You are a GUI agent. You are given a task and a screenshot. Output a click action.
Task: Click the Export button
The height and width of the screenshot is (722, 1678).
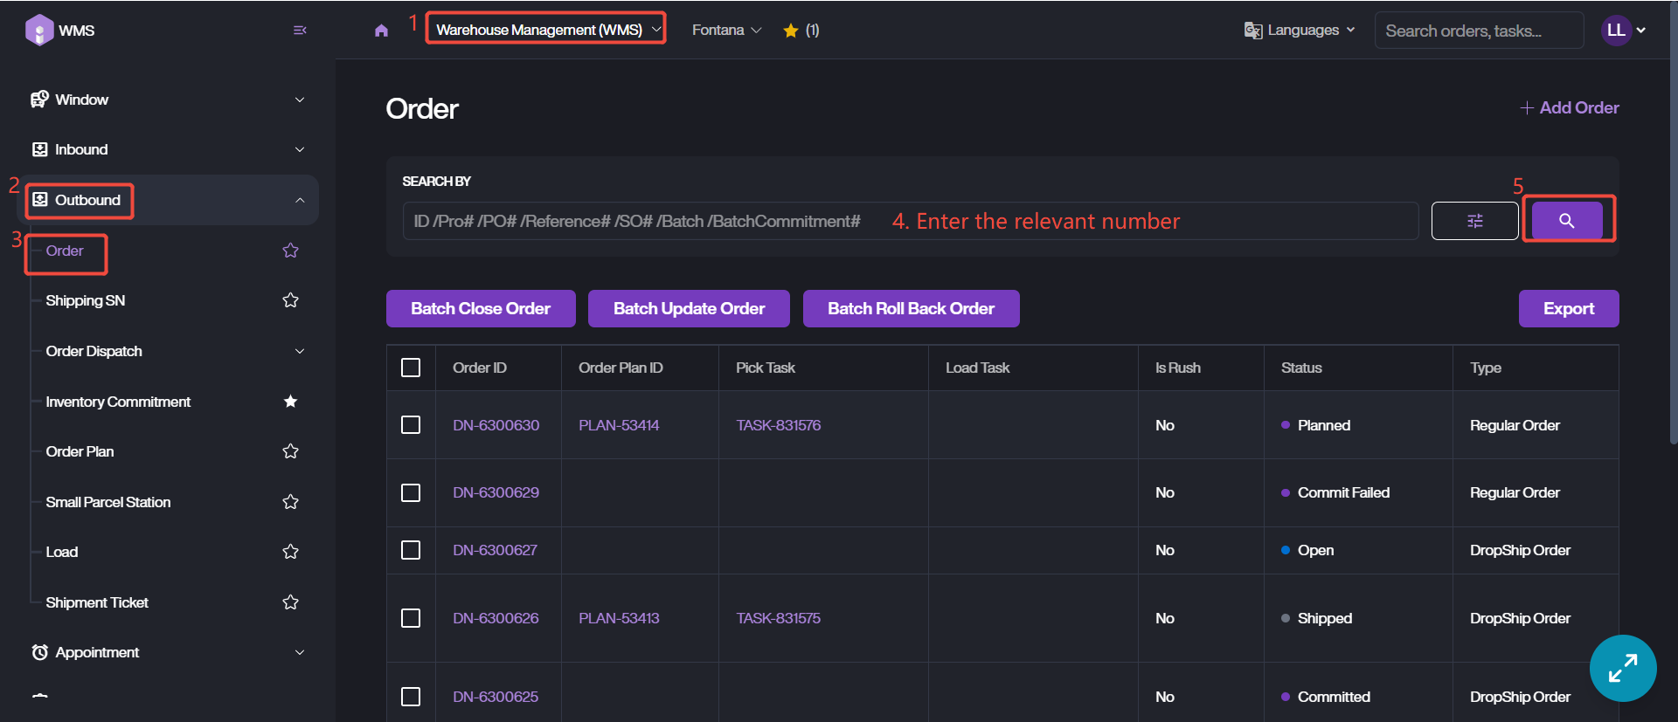1568,308
